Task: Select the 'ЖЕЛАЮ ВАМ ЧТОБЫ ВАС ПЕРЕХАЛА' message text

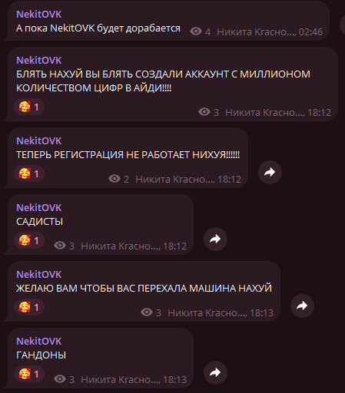Action: [144, 289]
